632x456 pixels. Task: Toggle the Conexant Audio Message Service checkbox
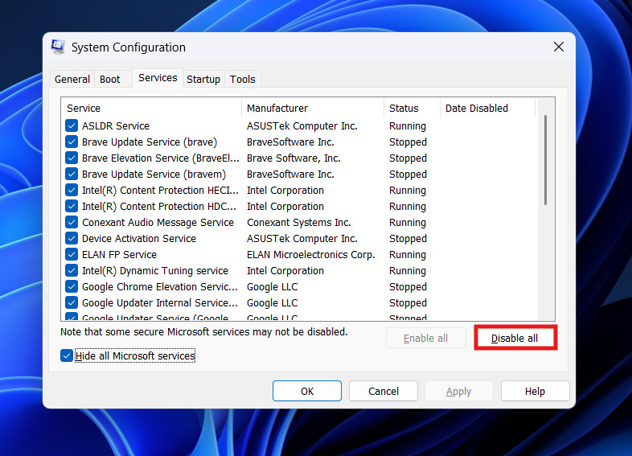coord(72,223)
